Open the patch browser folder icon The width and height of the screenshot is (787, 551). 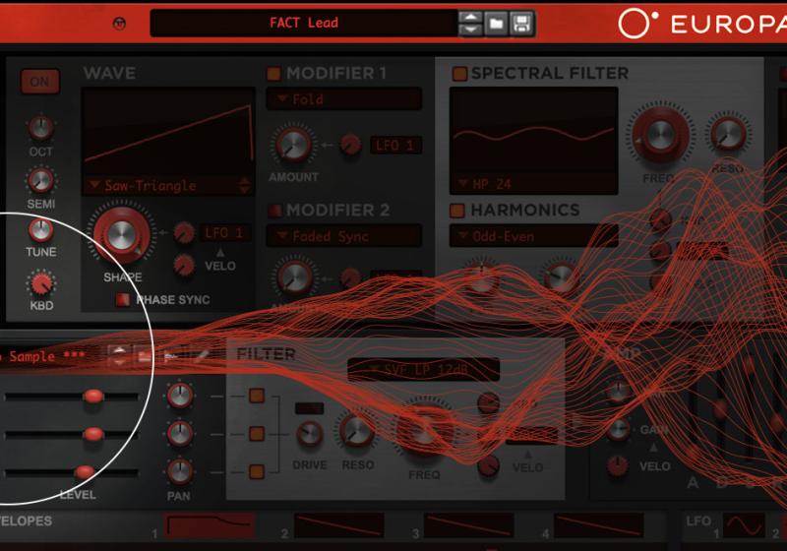pyautogui.click(x=496, y=24)
